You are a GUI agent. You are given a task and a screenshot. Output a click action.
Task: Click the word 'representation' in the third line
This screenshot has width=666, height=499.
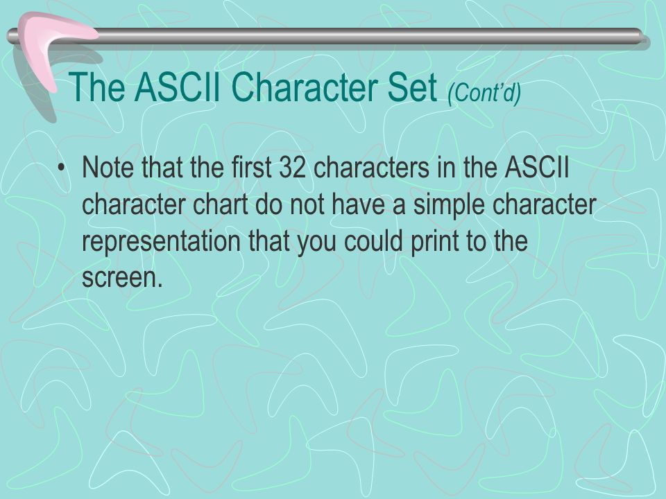coord(161,241)
